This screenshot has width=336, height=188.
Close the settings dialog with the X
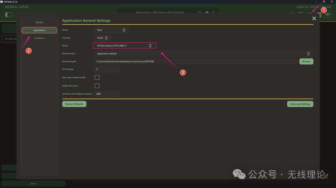coord(314,18)
